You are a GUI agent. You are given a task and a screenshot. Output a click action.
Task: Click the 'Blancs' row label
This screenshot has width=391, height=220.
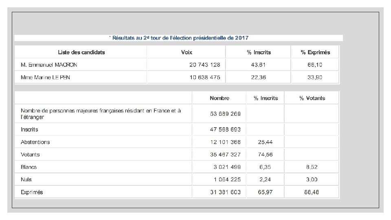(x=29, y=167)
